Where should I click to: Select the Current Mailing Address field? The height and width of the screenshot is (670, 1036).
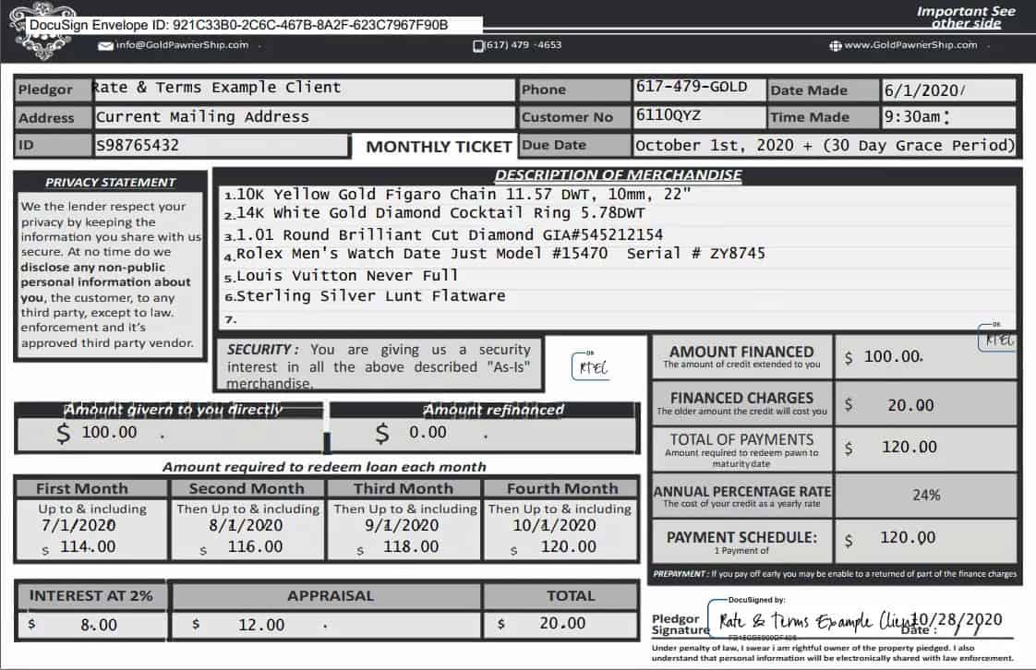[303, 117]
